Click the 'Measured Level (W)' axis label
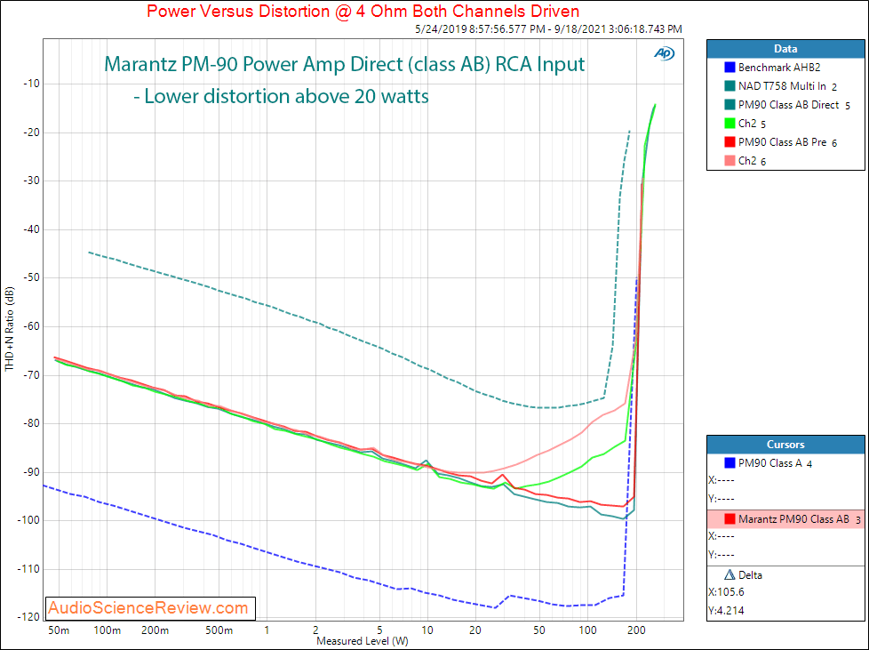 [363, 641]
